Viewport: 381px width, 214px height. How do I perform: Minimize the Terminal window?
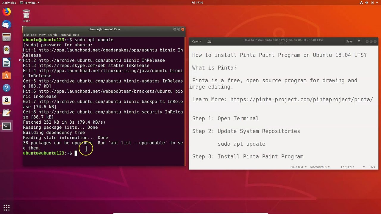[175, 29]
